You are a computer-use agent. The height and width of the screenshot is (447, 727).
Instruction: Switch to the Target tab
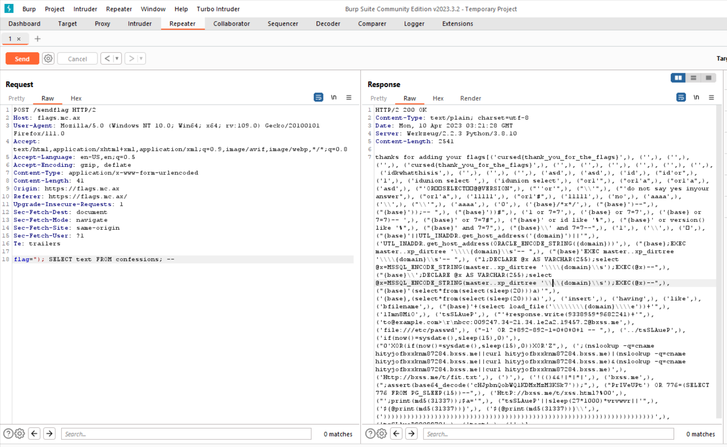(67, 24)
